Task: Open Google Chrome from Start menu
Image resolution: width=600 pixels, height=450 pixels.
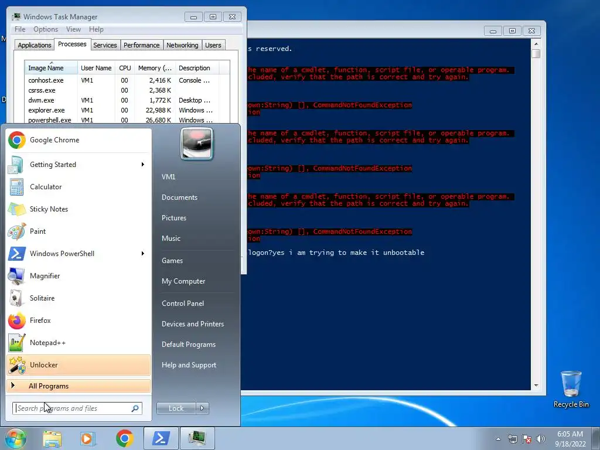Action: pos(79,140)
